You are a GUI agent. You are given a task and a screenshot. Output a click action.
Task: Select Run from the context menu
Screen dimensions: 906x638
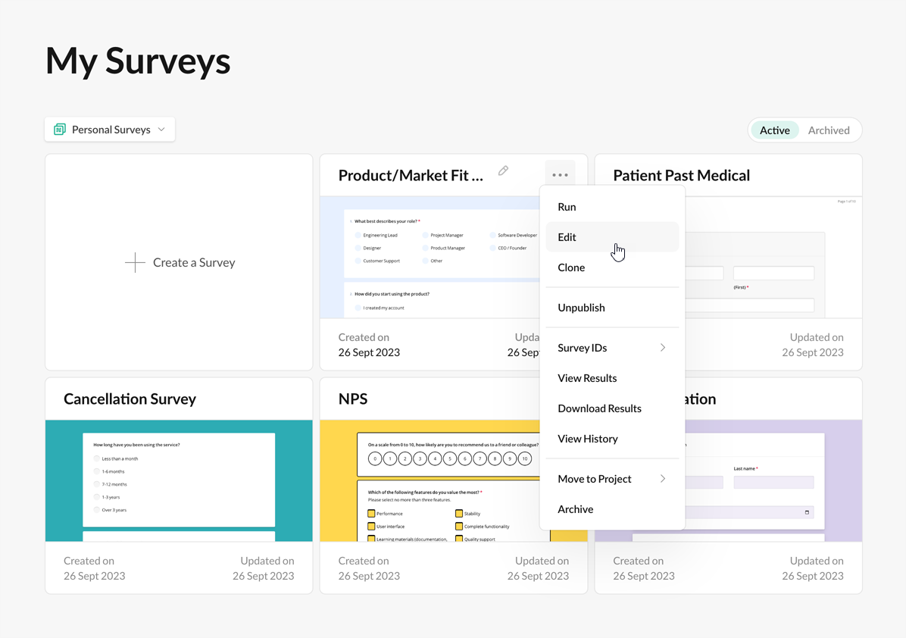567,206
